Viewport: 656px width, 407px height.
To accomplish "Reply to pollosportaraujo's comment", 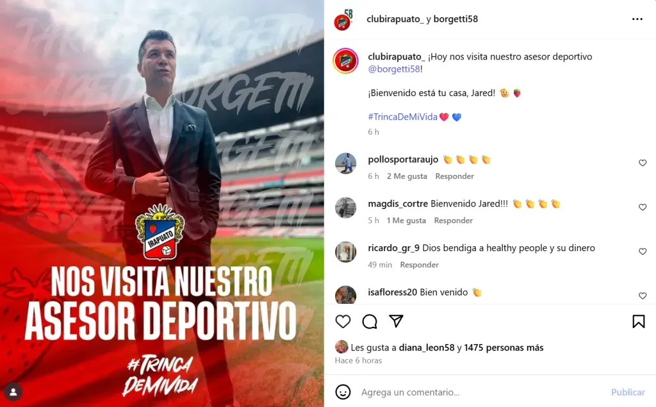I will coord(454,176).
